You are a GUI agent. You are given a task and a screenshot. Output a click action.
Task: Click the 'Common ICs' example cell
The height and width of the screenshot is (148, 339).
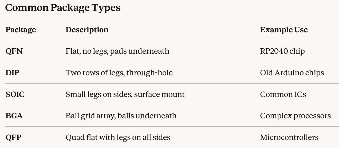(283, 94)
